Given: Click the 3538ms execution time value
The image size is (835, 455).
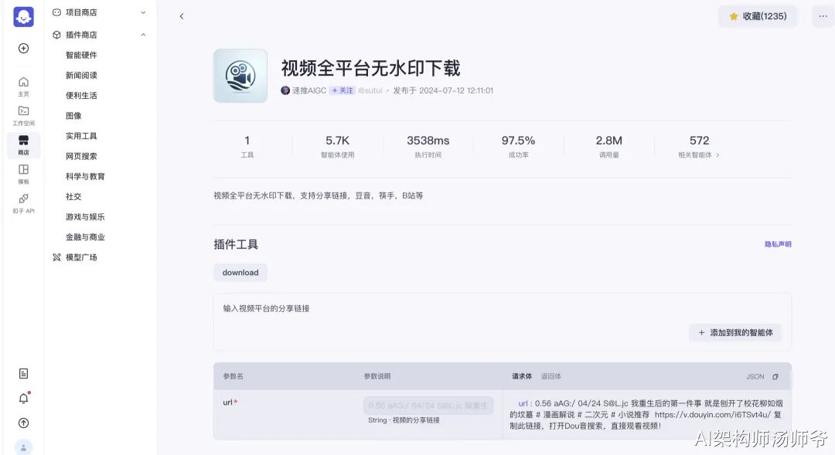Looking at the screenshot, I should click(428, 141).
